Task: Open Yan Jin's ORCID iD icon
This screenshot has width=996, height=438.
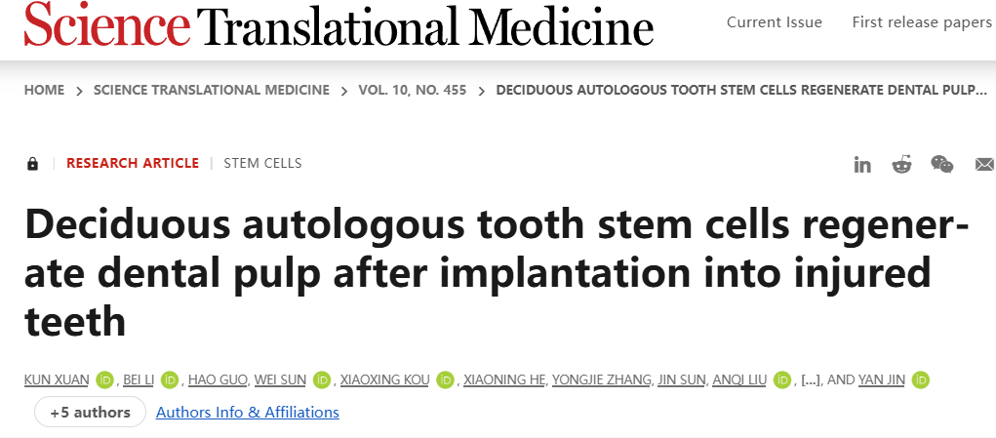Action: tap(920, 379)
